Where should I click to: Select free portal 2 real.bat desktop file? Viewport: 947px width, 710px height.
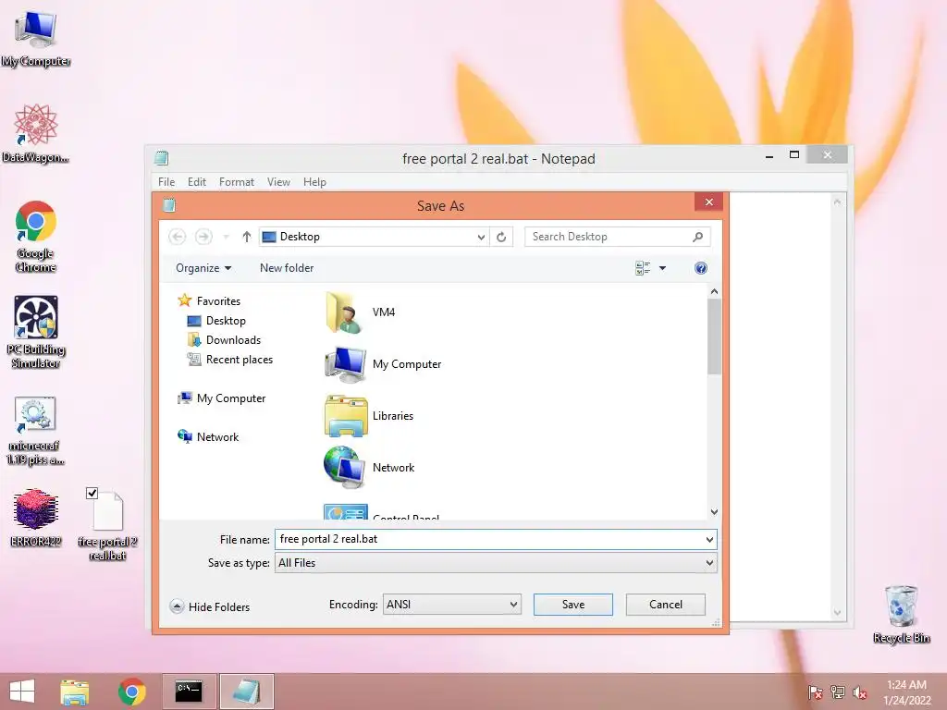click(107, 525)
